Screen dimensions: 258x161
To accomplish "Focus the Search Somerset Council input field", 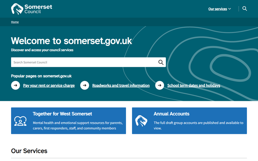I will 84,62.
